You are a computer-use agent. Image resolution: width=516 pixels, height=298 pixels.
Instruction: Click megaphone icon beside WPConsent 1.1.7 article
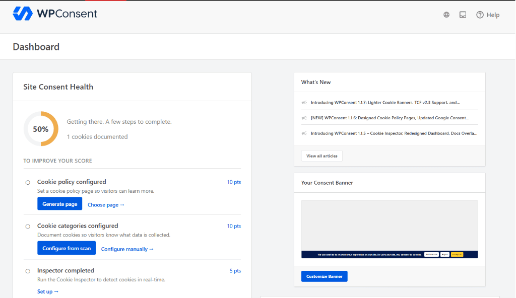pyautogui.click(x=304, y=103)
